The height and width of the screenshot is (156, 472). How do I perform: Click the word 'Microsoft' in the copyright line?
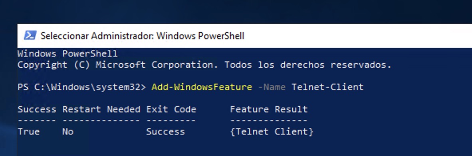coord(121,65)
